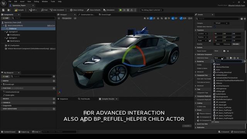Screen dimensions: 247x139
Task: Check Editable when Inherited checkbox
Action: (x=215, y=27)
